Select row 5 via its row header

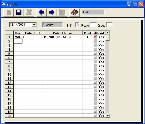[x=9, y=54]
